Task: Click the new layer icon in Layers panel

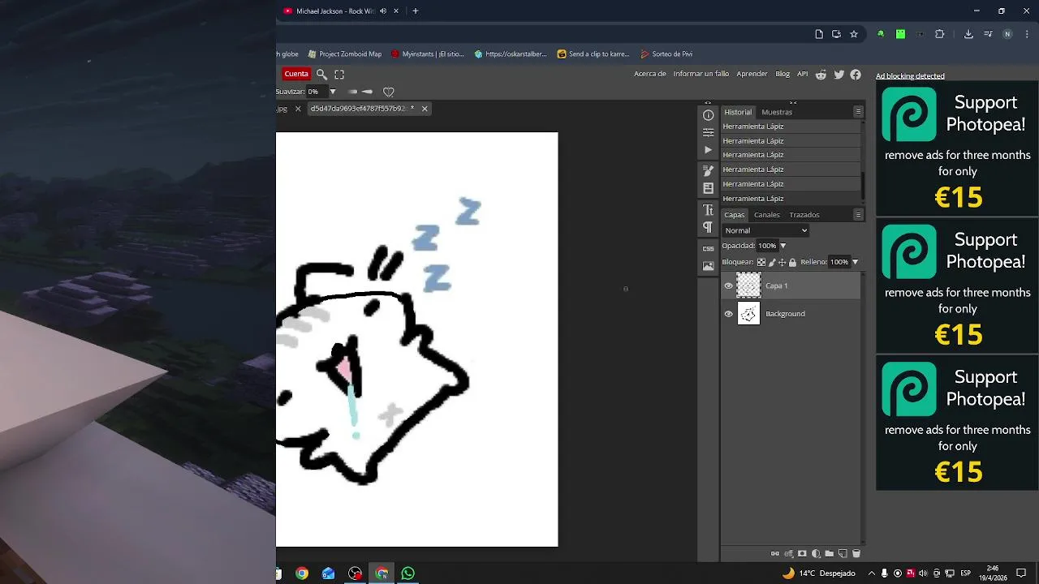Action: (843, 553)
